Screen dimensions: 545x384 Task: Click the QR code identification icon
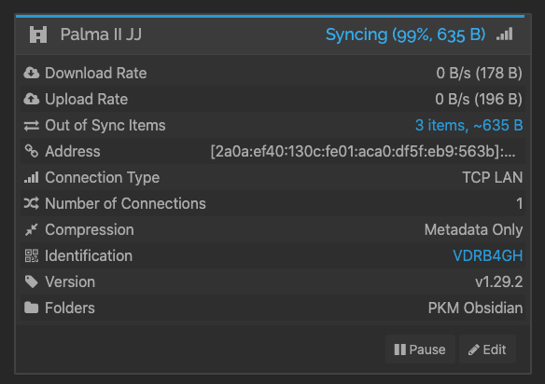[32, 255]
